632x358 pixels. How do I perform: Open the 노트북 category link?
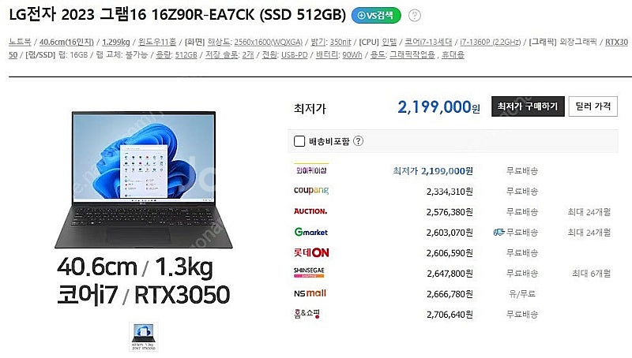[x=20, y=42]
